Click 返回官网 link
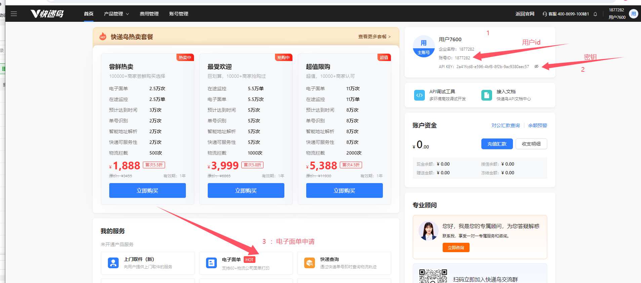 point(525,14)
